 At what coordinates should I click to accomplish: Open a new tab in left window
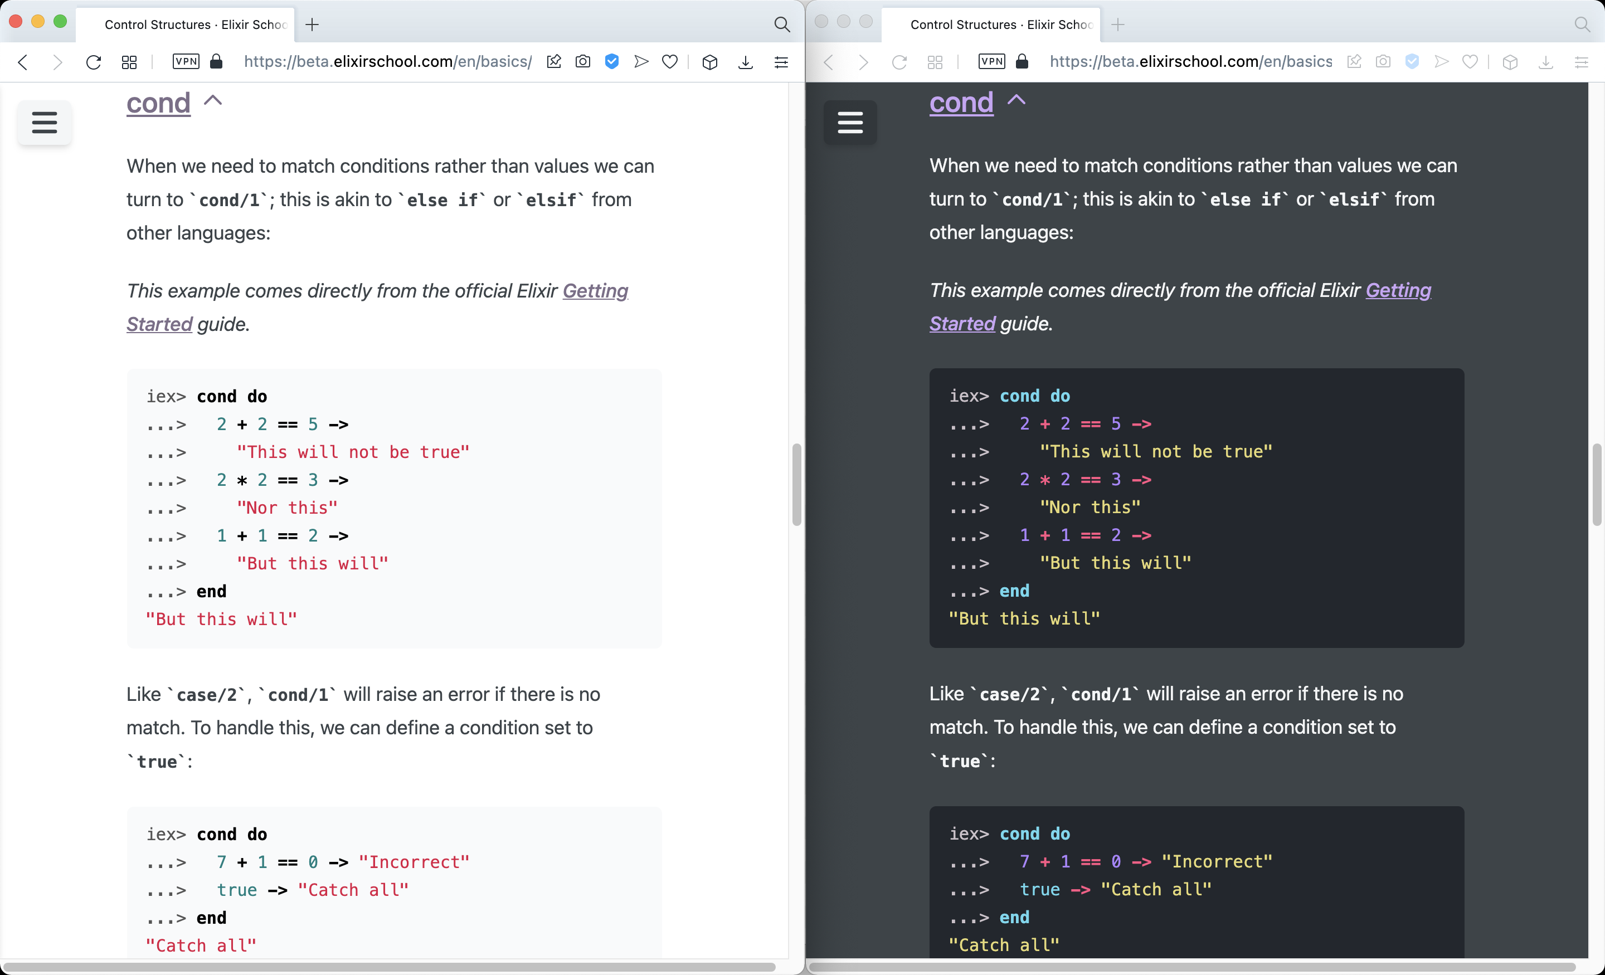(312, 25)
